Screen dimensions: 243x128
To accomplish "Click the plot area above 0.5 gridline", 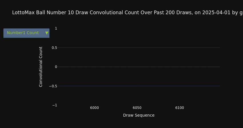I will tap(139, 38).
